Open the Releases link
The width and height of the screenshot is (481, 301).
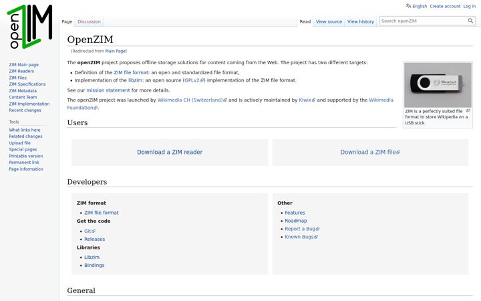[x=94, y=239]
